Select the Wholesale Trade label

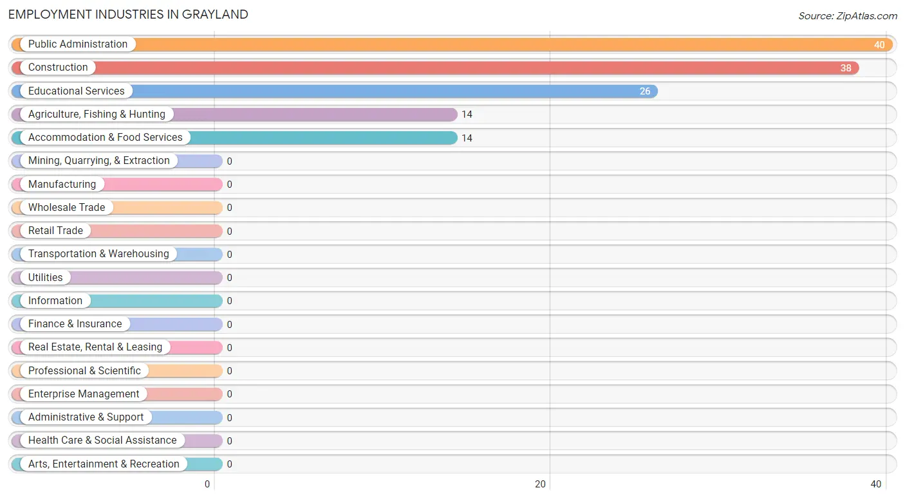pyautogui.click(x=67, y=208)
